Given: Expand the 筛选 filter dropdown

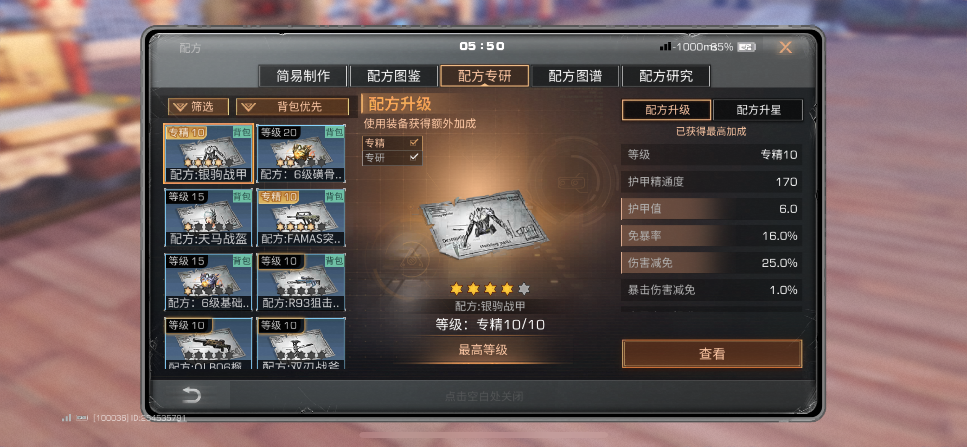Looking at the screenshot, I should (x=198, y=107).
